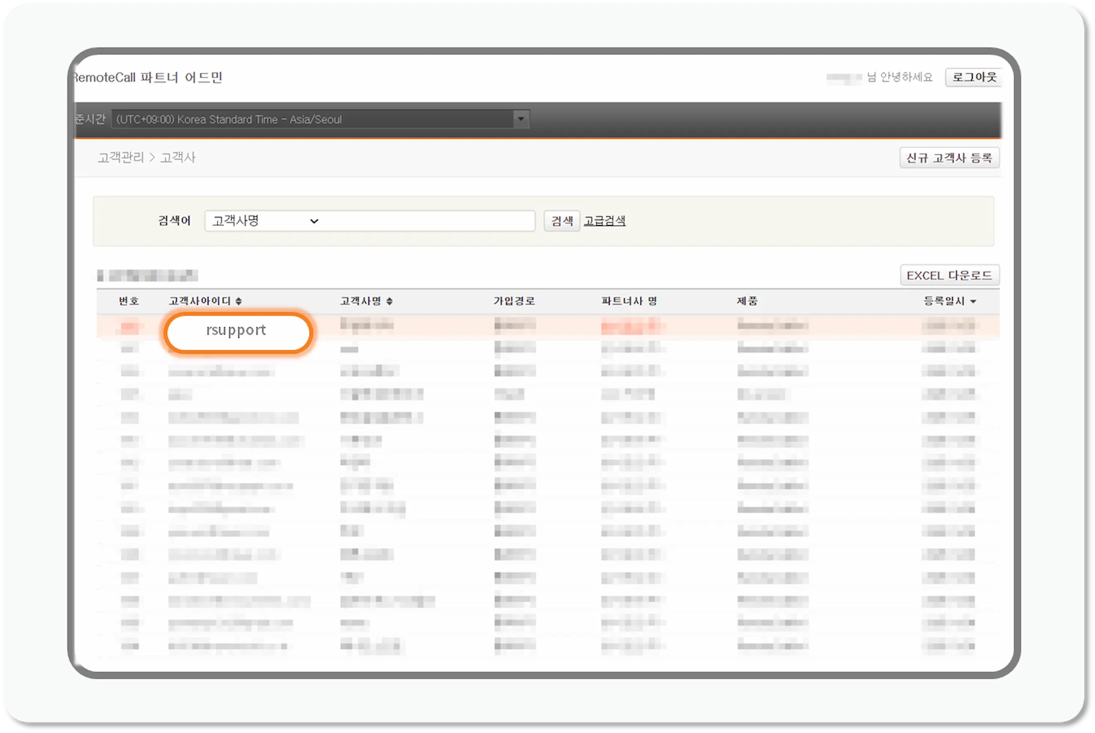Click the 제품 column header

pos(746,301)
